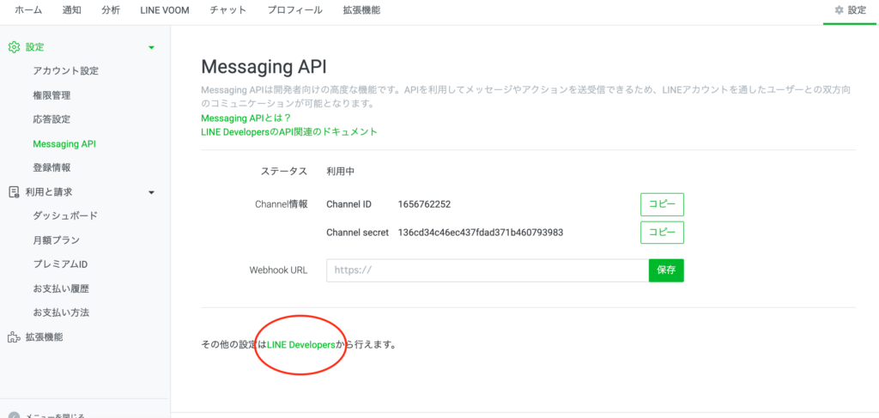The width and height of the screenshot is (879, 418).
Task: Click the Webhook URL input field
Action: click(x=488, y=270)
